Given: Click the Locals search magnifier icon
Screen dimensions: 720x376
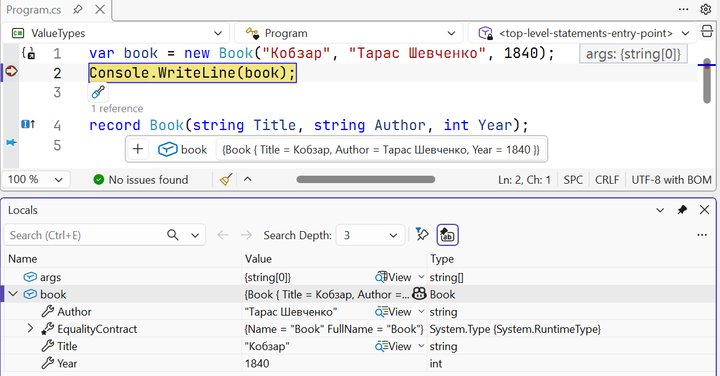Looking at the screenshot, I should 173,235.
